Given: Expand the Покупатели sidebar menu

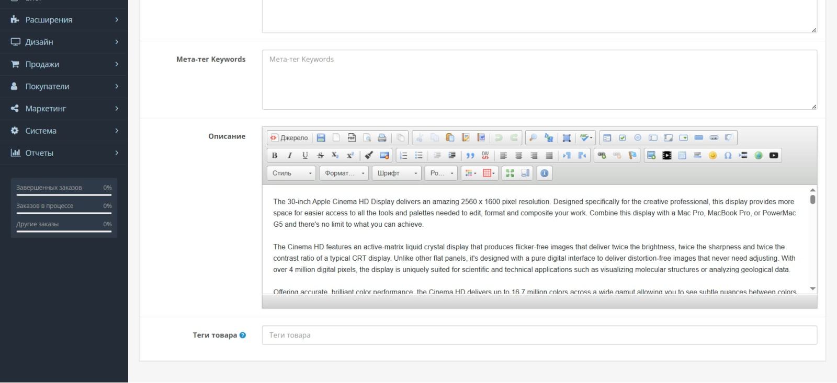Looking at the screenshot, I should click(x=64, y=86).
